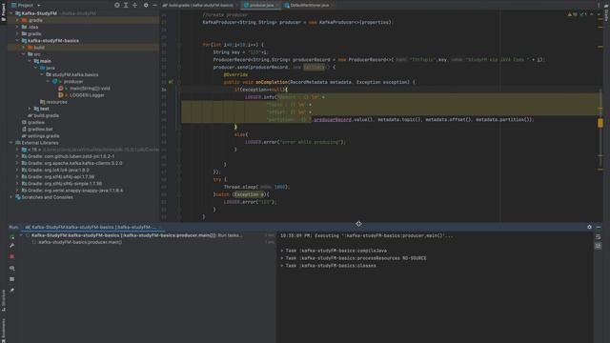
Task: Open Project panel settings gear
Action: [x=146, y=5]
